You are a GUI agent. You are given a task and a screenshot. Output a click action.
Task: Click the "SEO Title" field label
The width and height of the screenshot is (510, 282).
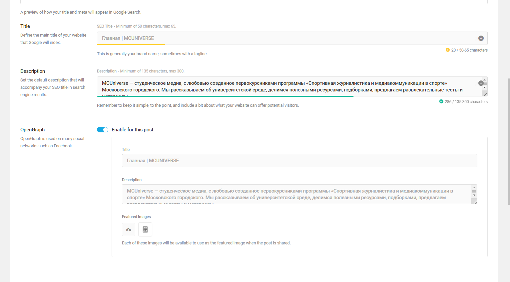tap(105, 26)
